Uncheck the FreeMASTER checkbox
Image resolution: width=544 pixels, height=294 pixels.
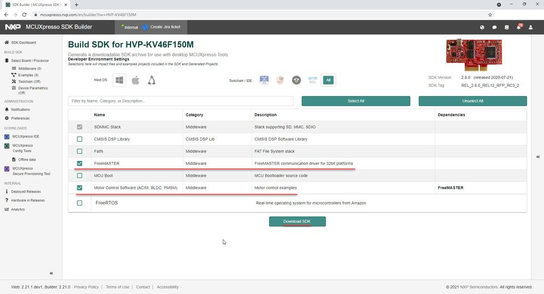[x=80, y=164]
